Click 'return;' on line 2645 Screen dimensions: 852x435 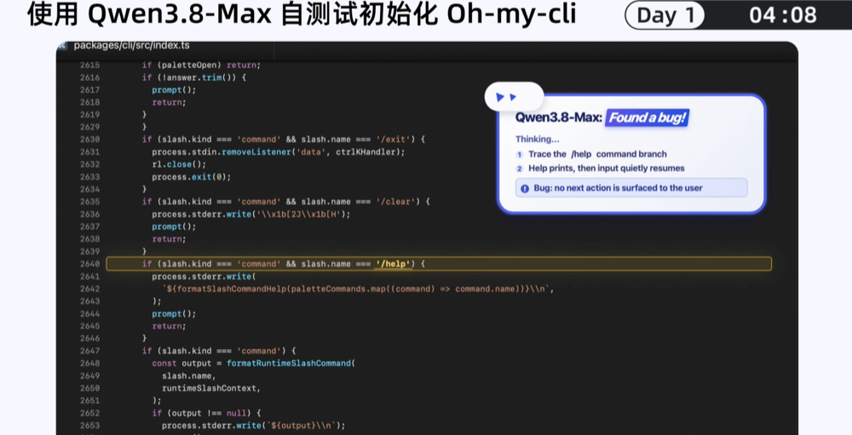[x=169, y=326]
